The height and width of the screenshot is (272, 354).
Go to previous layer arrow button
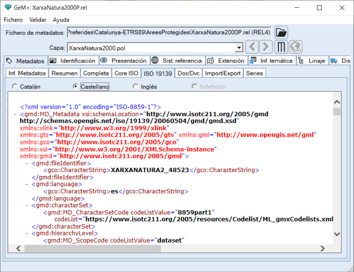tap(252, 47)
